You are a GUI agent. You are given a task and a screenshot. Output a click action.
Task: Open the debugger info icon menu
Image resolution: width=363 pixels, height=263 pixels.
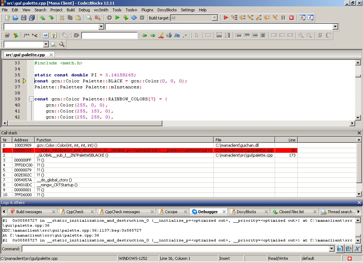[x=311, y=18]
